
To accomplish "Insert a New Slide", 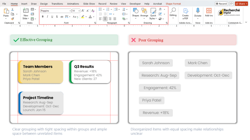I will (26, 14).
